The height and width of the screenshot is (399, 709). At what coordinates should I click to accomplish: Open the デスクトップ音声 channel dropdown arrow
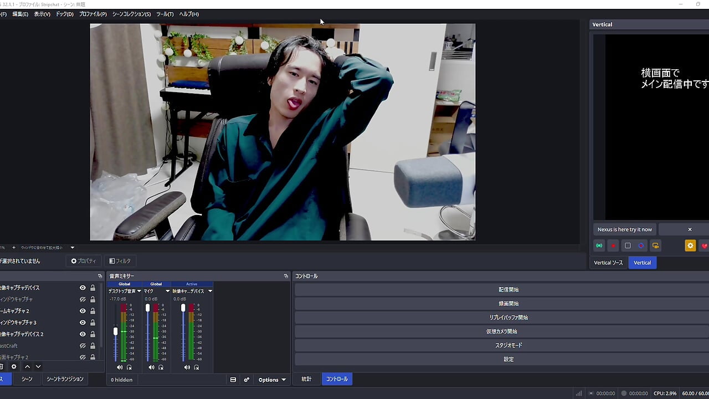[139, 291]
